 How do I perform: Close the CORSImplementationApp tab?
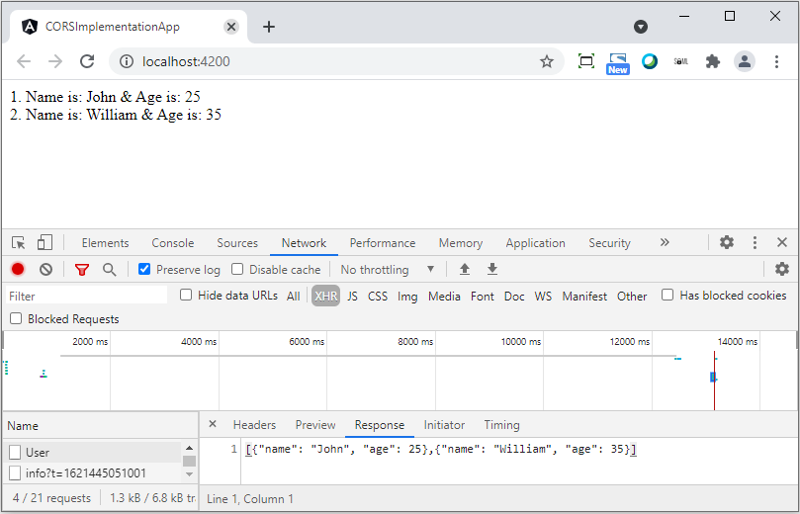(231, 27)
